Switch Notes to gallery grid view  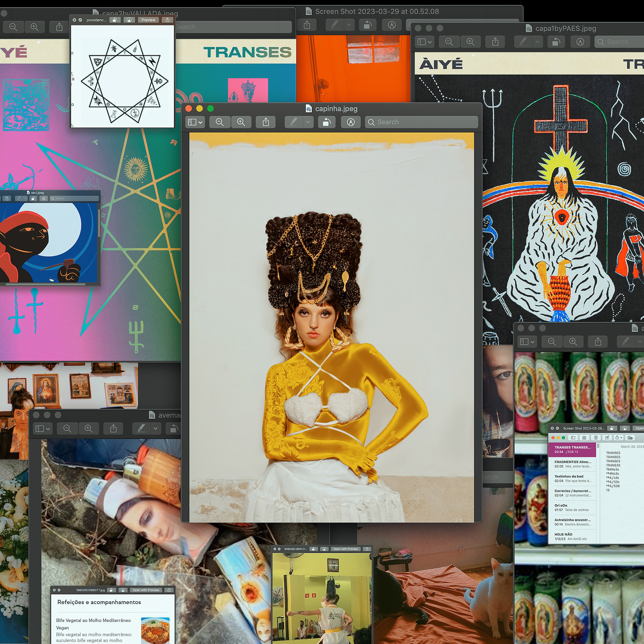coord(584,438)
